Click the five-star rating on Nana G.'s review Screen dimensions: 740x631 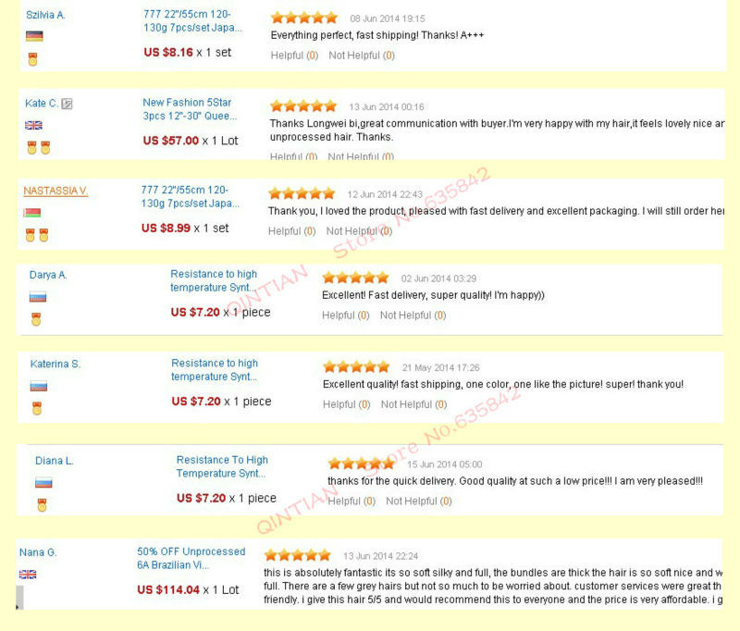click(x=298, y=555)
